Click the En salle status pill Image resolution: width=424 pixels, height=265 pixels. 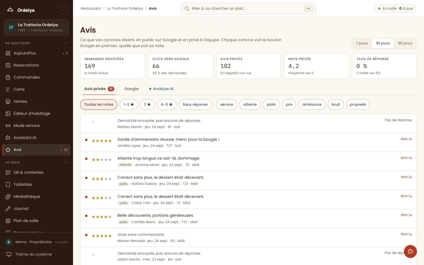(x=395, y=9)
